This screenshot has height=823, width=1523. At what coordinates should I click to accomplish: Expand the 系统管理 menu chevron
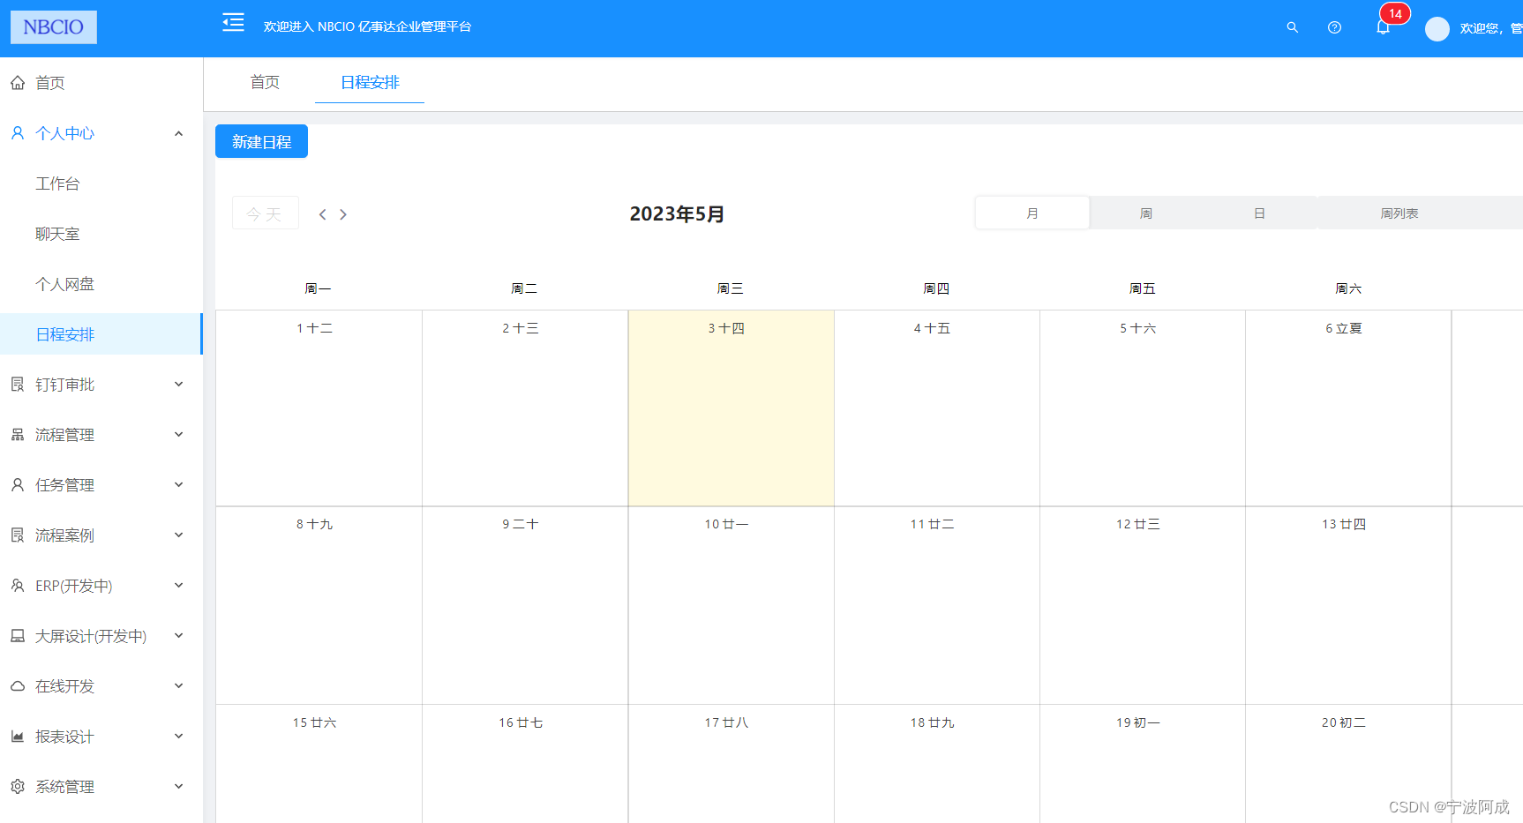pos(179,787)
